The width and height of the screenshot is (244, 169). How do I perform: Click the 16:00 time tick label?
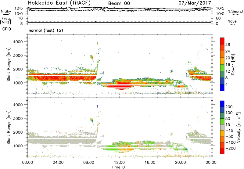(150, 163)
